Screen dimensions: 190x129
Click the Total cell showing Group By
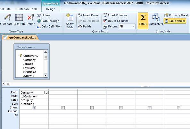[x=34, y=100]
